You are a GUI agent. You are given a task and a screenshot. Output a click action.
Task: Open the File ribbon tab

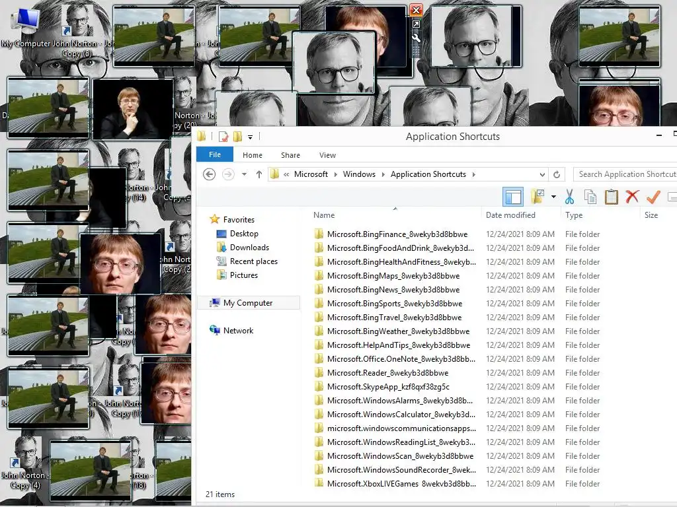pyautogui.click(x=215, y=154)
